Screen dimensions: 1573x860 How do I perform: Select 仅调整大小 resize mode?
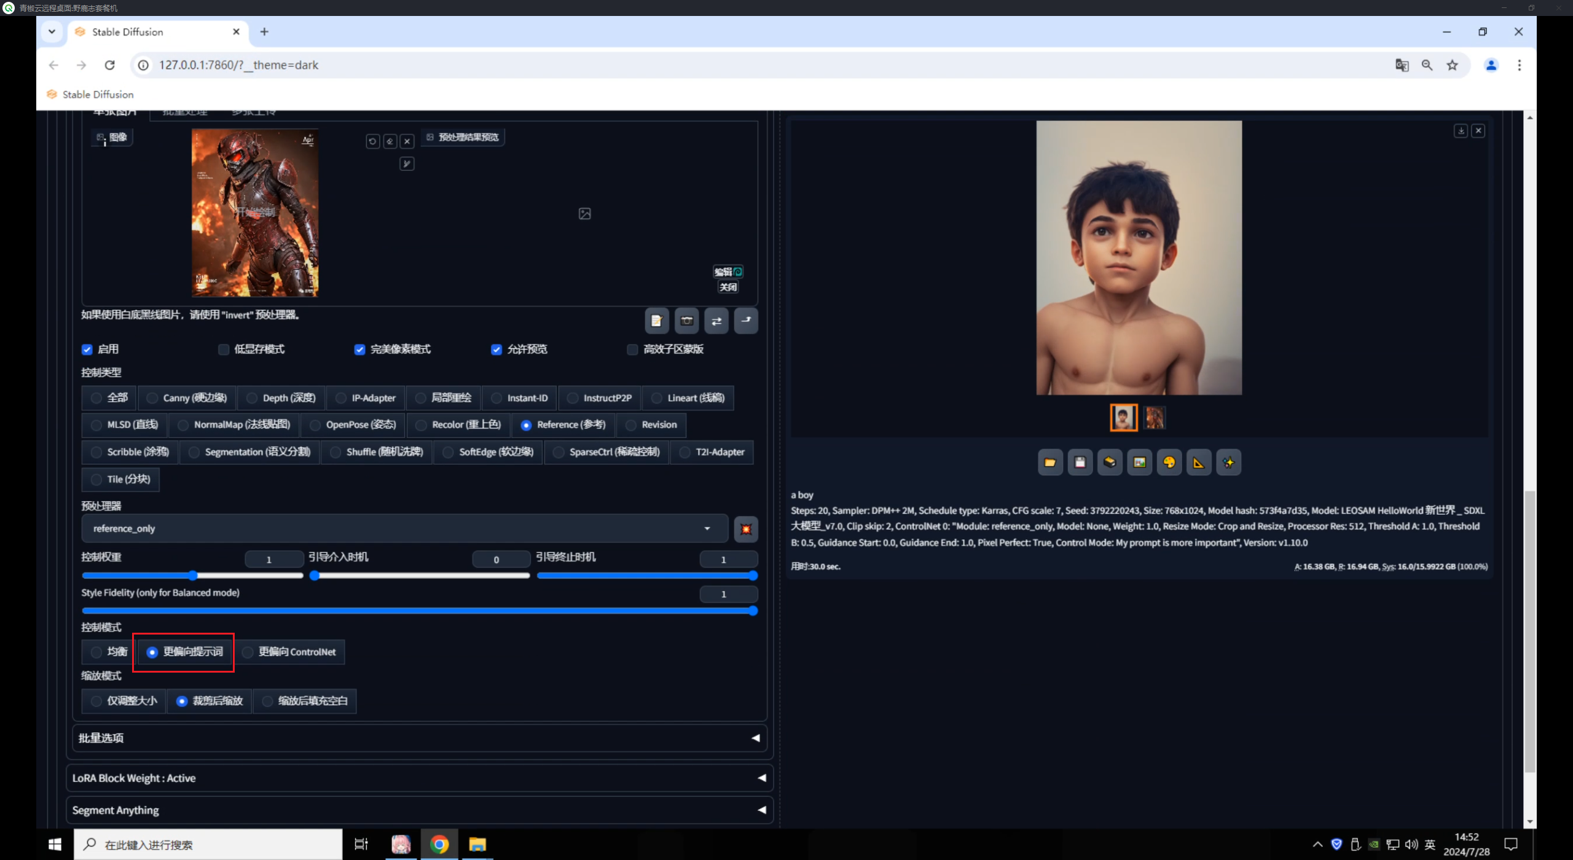coord(124,701)
